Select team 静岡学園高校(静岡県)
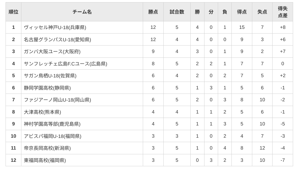This screenshot has width=297, height=169. tap(47, 88)
